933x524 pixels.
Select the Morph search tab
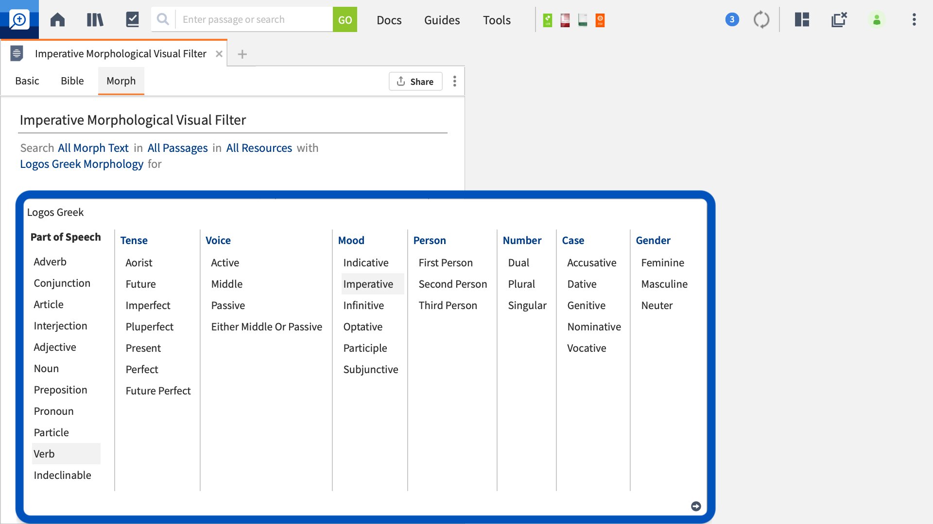pyautogui.click(x=121, y=81)
